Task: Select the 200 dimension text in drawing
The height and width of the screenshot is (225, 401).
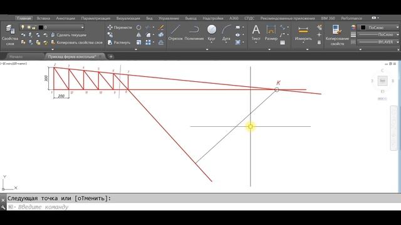Action: pyautogui.click(x=61, y=96)
